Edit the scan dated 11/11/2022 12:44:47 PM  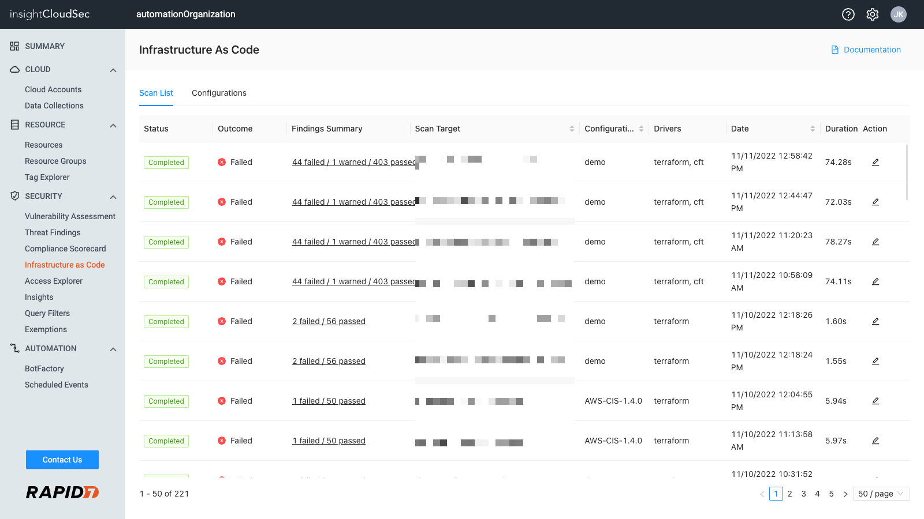point(875,202)
